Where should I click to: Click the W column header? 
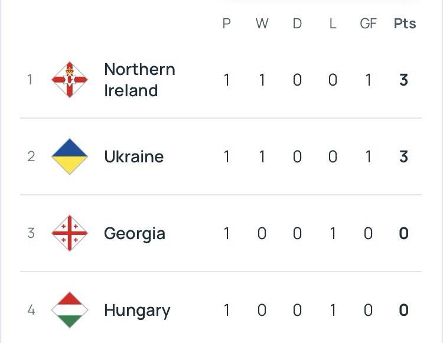[262, 24]
